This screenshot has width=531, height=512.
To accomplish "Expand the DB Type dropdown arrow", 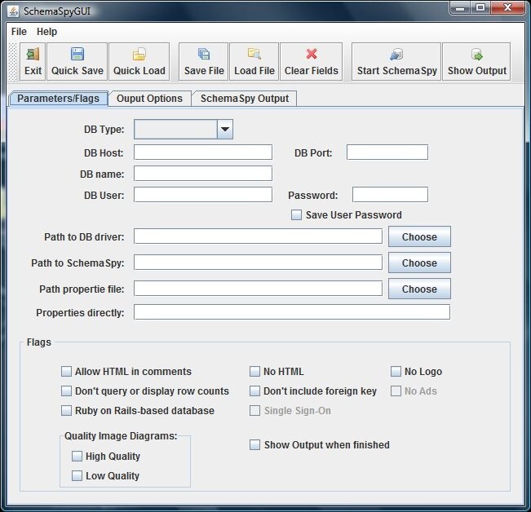I will tap(225, 130).
